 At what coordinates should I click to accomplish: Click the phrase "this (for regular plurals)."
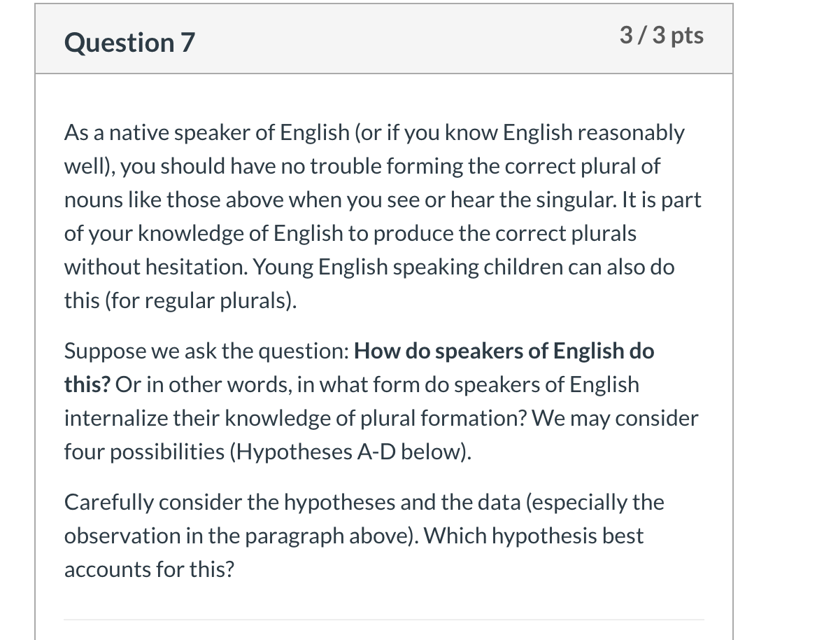180,300
